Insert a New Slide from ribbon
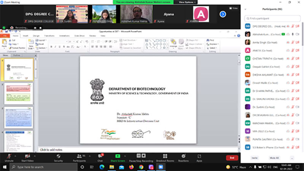The image size is (304, 171). [x=31, y=44]
